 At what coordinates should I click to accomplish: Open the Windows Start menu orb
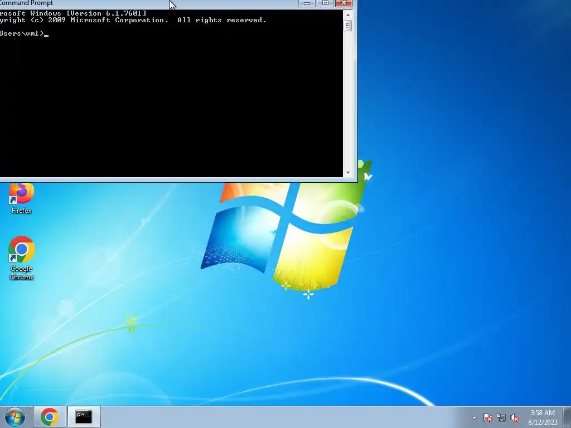click(15, 417)
